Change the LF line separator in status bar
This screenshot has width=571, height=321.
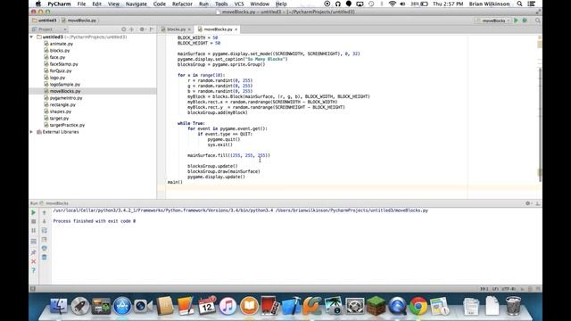(x=495, y=289)
